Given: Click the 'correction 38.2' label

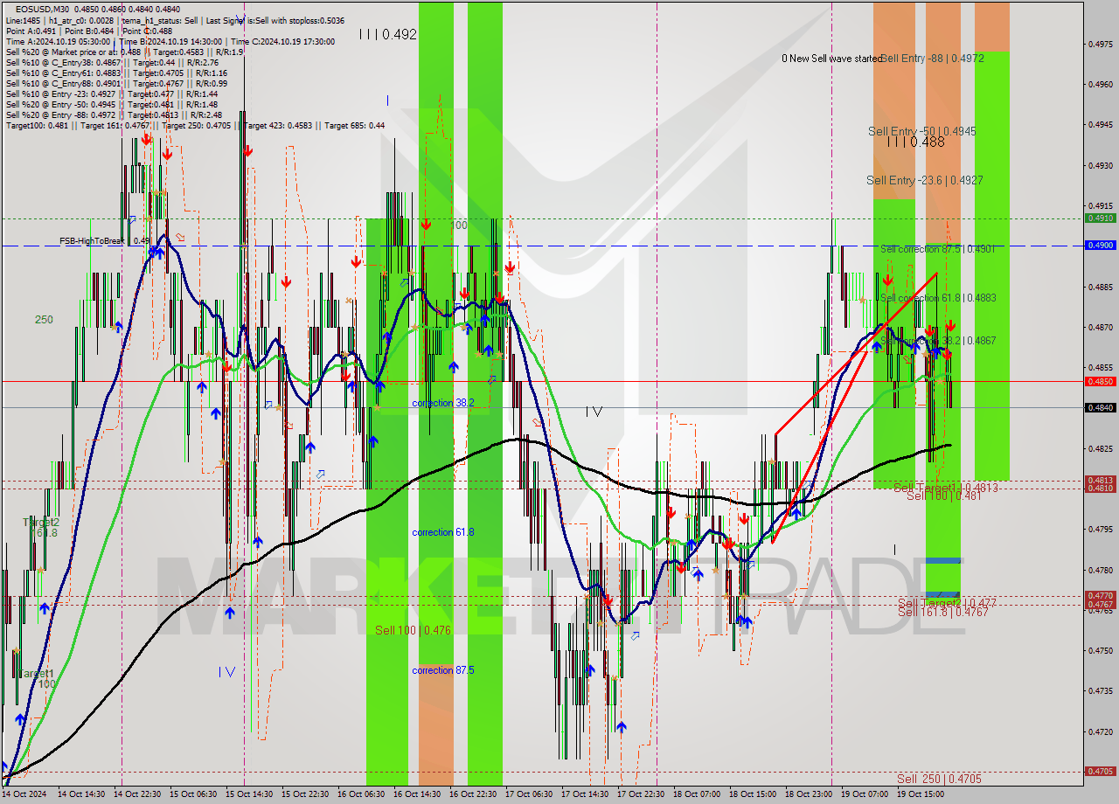Looking at the screenshot, I should 443,403.
